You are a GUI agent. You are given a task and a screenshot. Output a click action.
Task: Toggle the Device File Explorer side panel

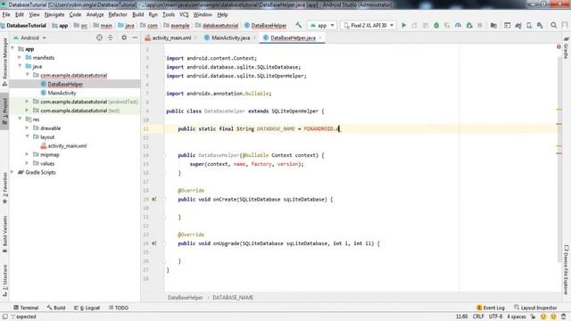(x=566, y=269)
